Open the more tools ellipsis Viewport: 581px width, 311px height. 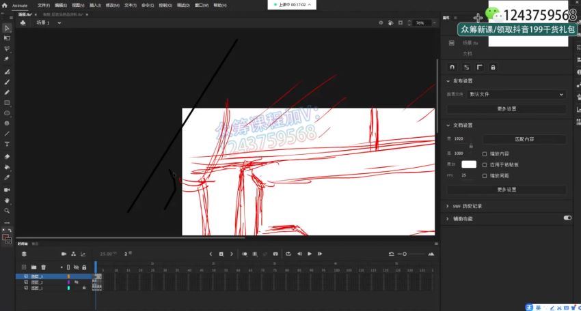click(x=7, y=222)
